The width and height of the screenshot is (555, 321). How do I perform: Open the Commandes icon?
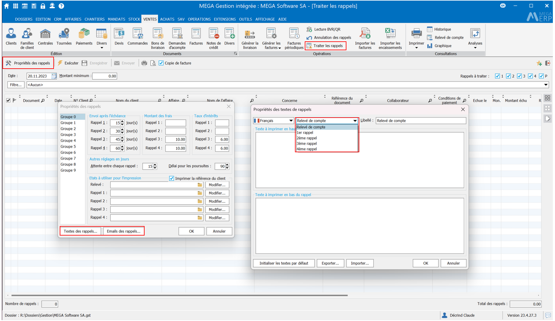(x=138, y=37)
